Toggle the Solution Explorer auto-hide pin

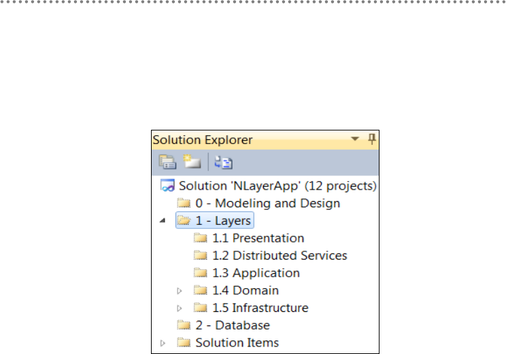tap(372, 139)
